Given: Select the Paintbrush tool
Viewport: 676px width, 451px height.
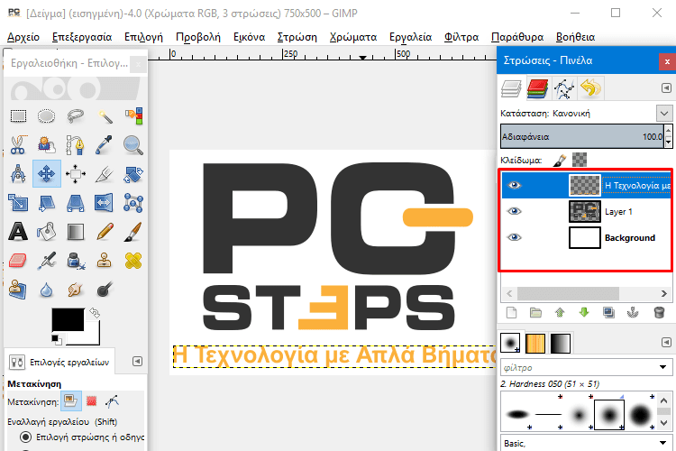Looking at the screenshot, I should point(133,232).
